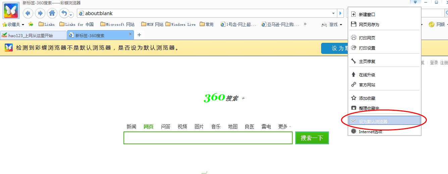Switch search category to 音乐

216,126
